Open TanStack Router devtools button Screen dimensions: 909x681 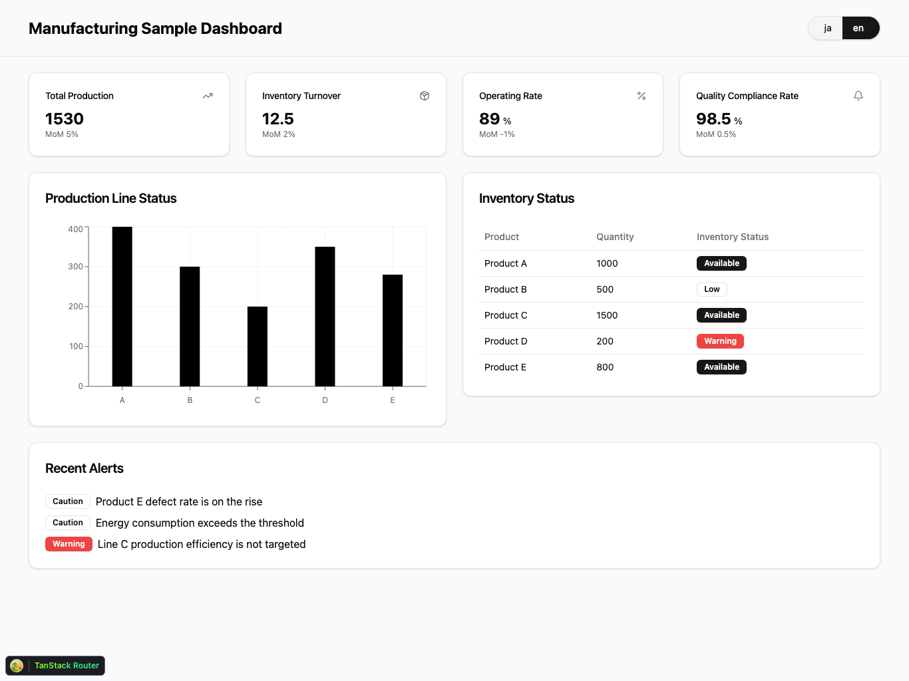click(x=55, y=666)
